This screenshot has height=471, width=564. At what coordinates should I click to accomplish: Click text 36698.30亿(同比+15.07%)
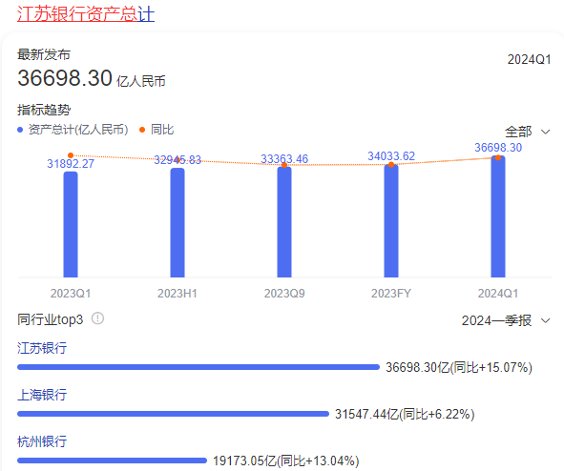point(459,367)
